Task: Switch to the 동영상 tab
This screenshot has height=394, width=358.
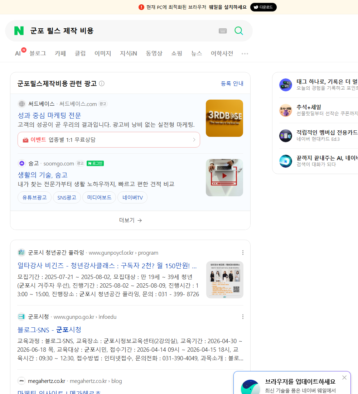Action: point(154,53)
